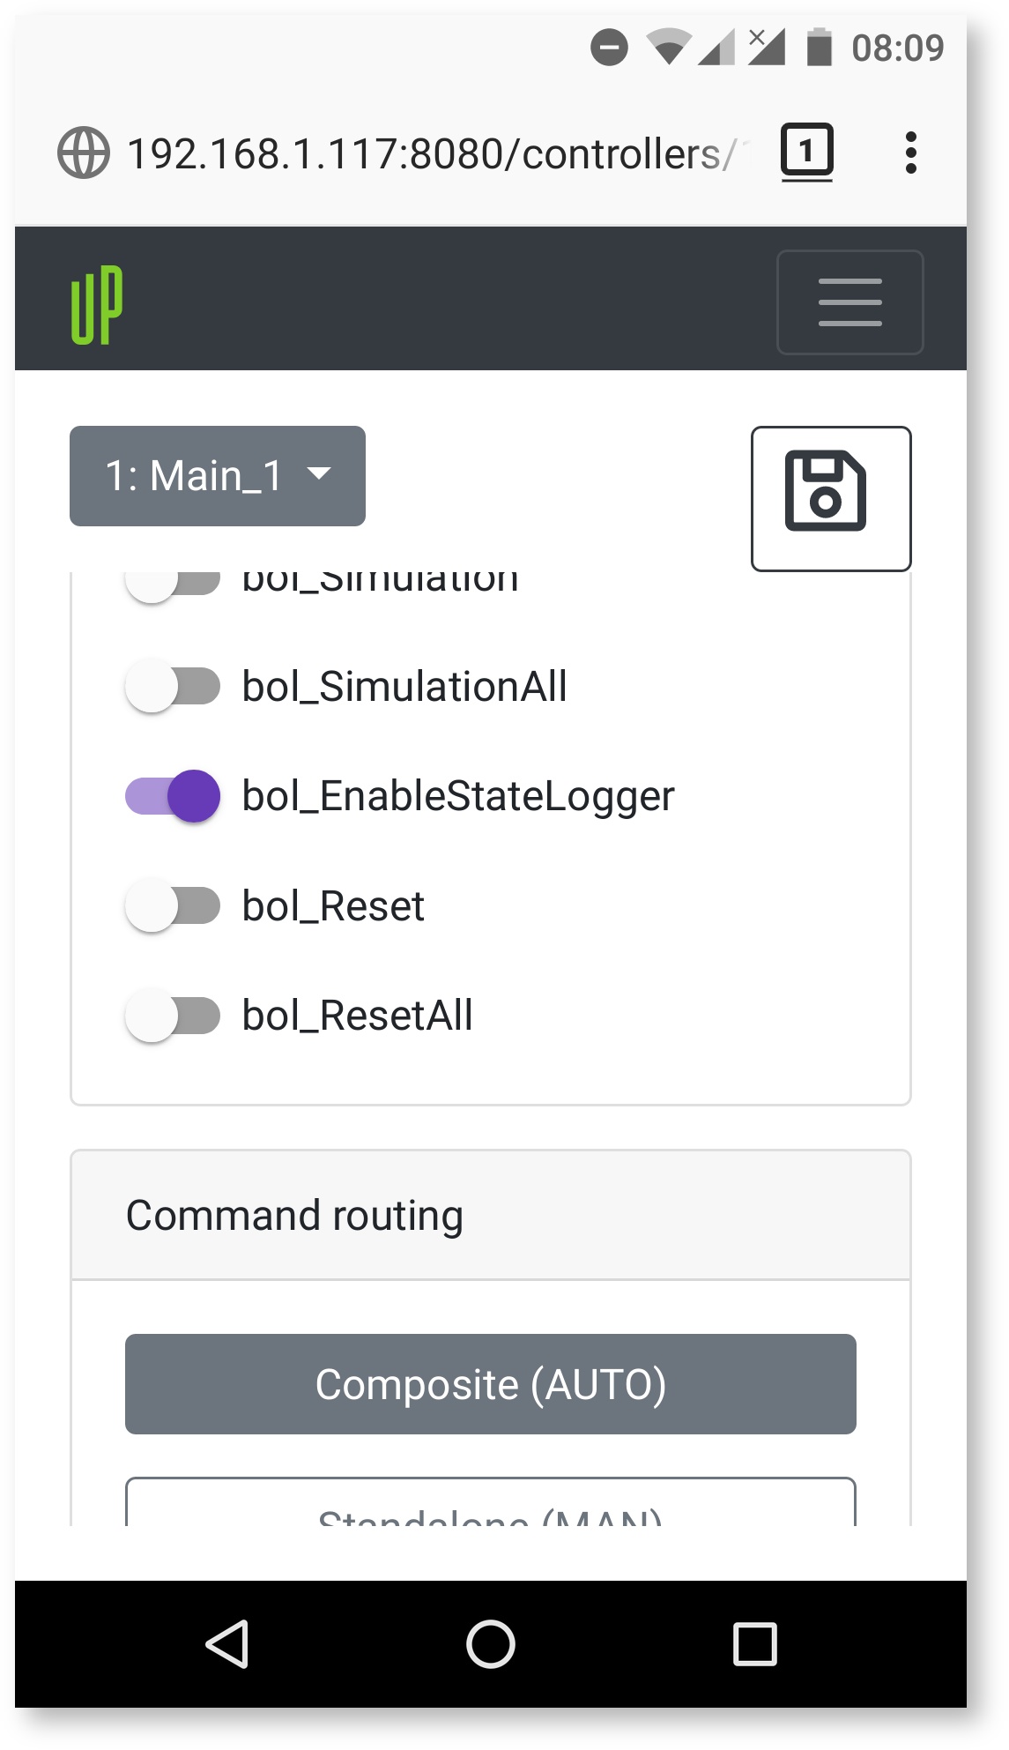Tap the Android recent apps button
This screenshot has width=1009, height=1750.
754,1644
